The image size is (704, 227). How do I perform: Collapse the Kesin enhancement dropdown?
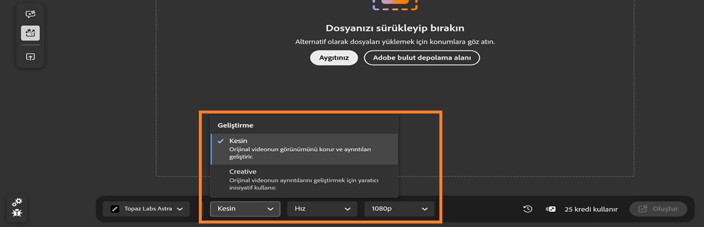[245, 209]
